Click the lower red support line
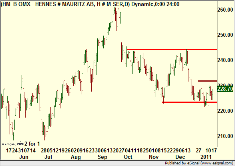The image size is (235, 166). 189,102
